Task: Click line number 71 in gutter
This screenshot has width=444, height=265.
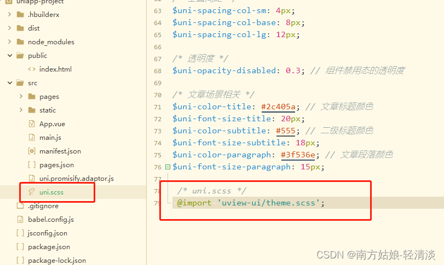Action: click(158, 107)
